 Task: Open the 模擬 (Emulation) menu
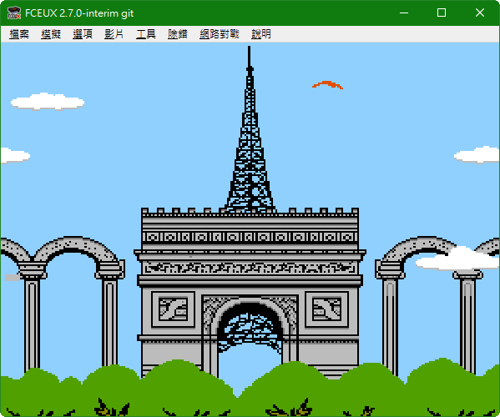click(51, 34)
